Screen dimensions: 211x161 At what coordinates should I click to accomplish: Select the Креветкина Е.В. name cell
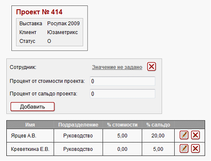click(x=30, y=149)
